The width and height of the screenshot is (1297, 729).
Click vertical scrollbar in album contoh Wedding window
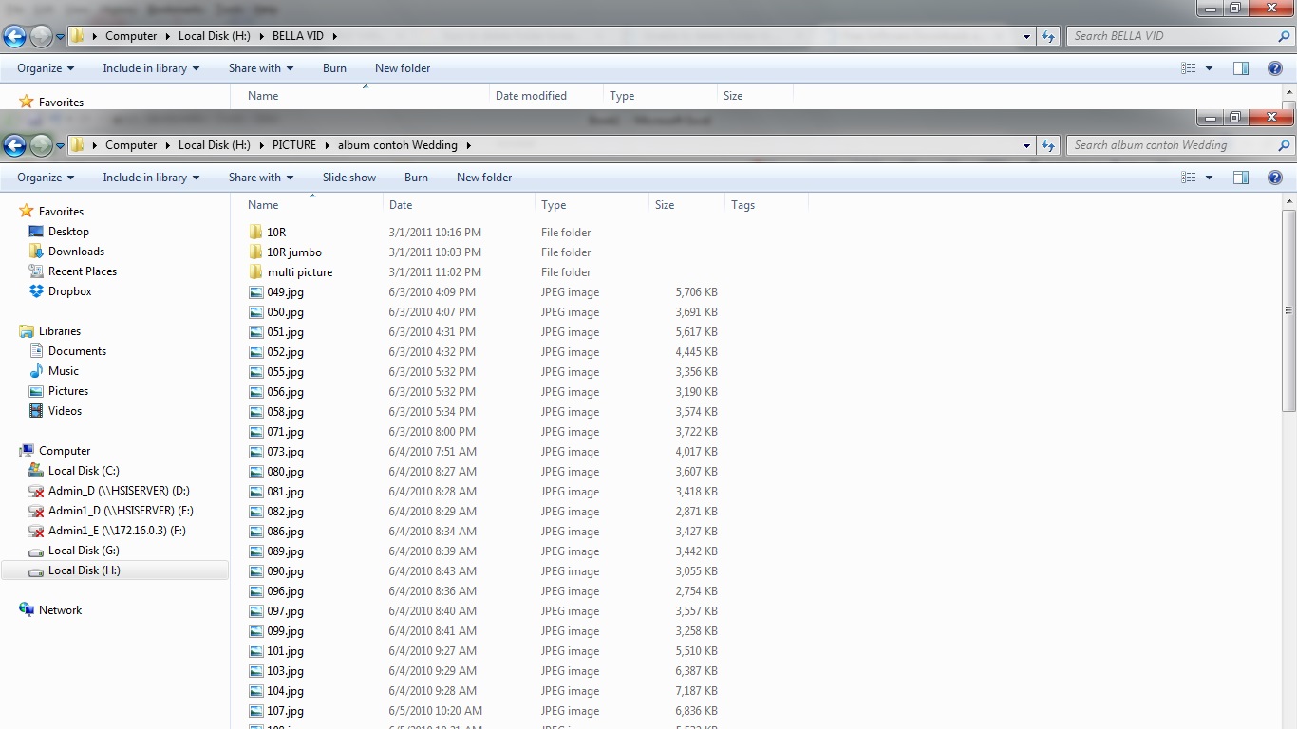click(1288, 310)
